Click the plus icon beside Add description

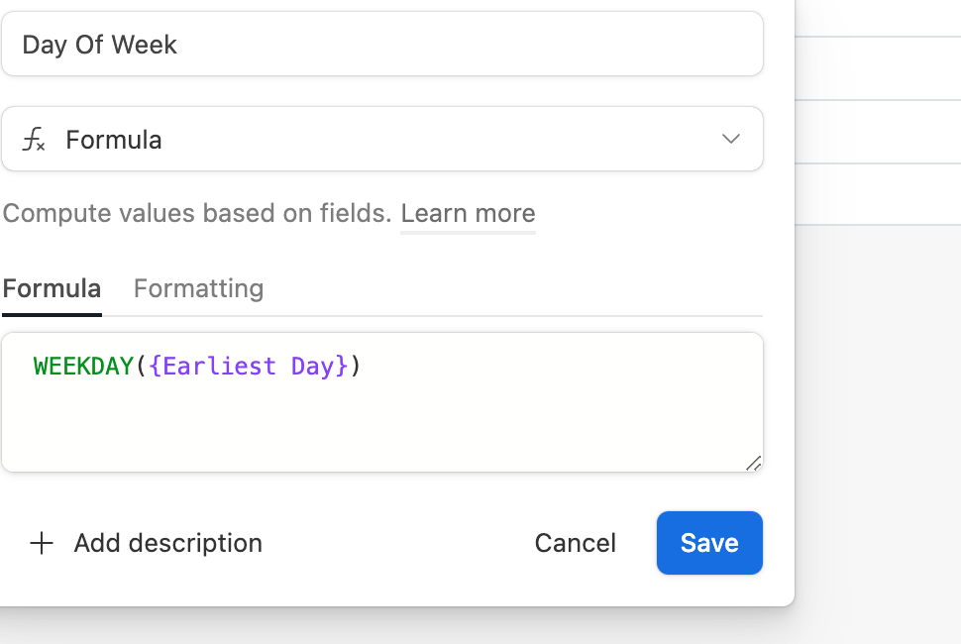[42, 543]
